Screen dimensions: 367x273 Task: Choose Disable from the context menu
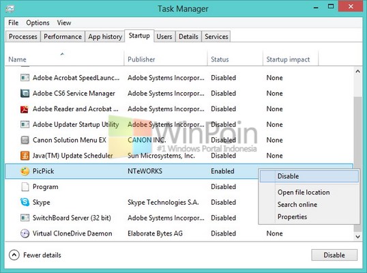309,176
